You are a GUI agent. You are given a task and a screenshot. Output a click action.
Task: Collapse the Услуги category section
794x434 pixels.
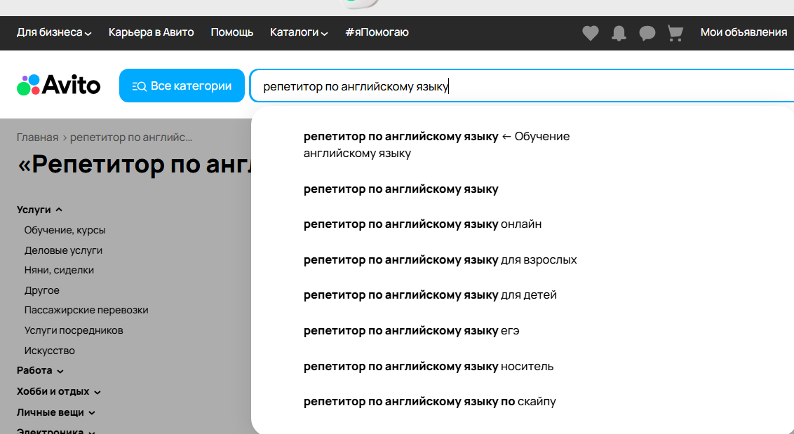[x=39, y=209]
